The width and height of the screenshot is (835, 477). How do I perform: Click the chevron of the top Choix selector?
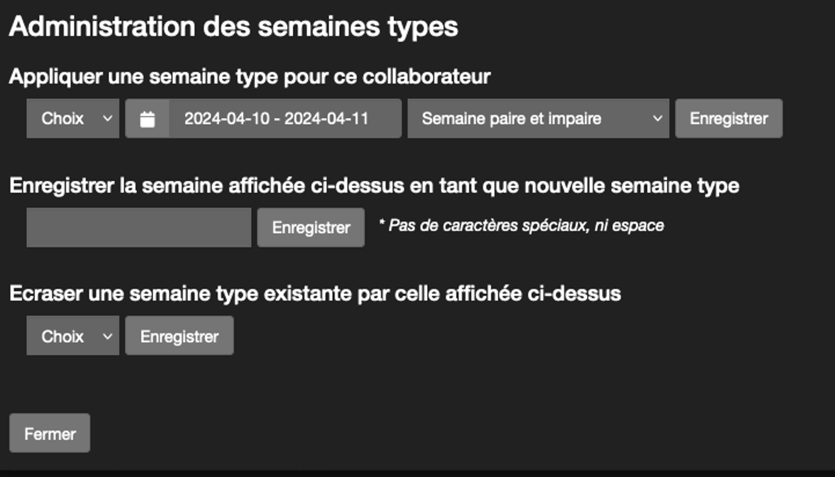coord(107,119)
